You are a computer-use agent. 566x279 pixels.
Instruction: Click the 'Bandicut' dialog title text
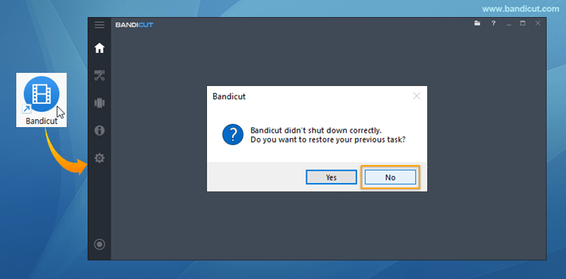pyautogui.click(x=229, y=96)
